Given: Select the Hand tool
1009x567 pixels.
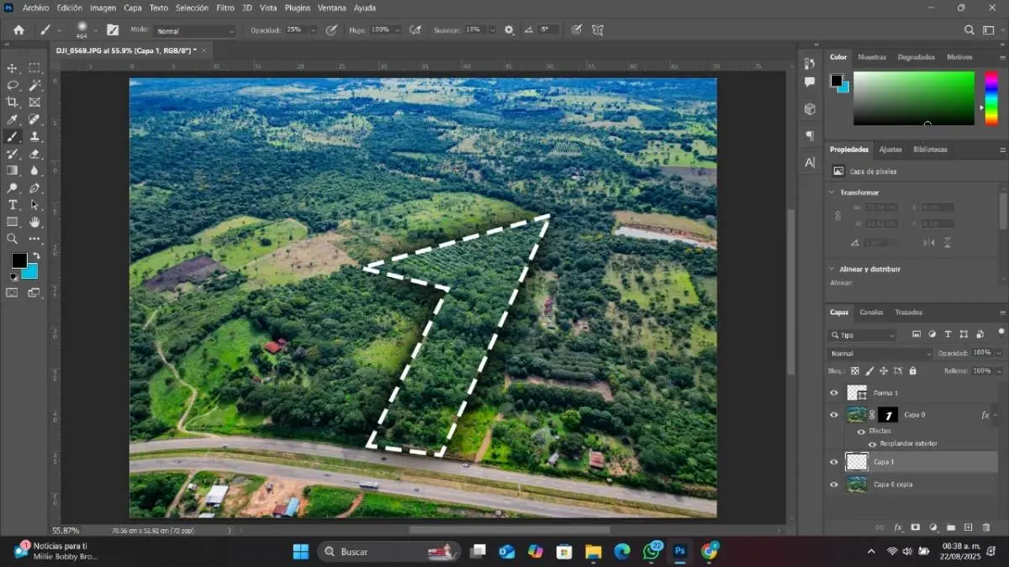Looking at the screenshot, I should click(34, 223).
